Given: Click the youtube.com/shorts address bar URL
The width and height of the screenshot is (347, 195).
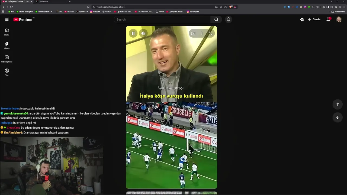Looking at the screenshot, I should tap(111, 7).
